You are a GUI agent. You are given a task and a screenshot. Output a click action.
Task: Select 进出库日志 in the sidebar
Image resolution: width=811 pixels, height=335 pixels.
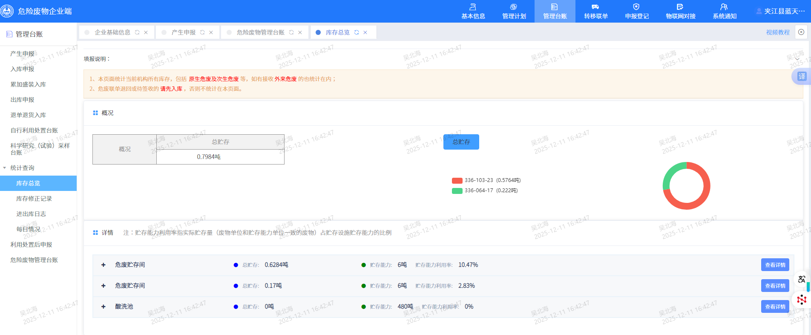[x=31, y=214]
